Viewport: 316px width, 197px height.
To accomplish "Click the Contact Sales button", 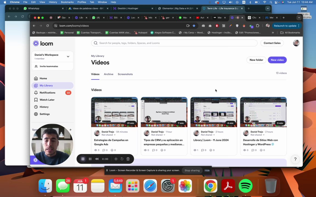I will pos(272,43).
